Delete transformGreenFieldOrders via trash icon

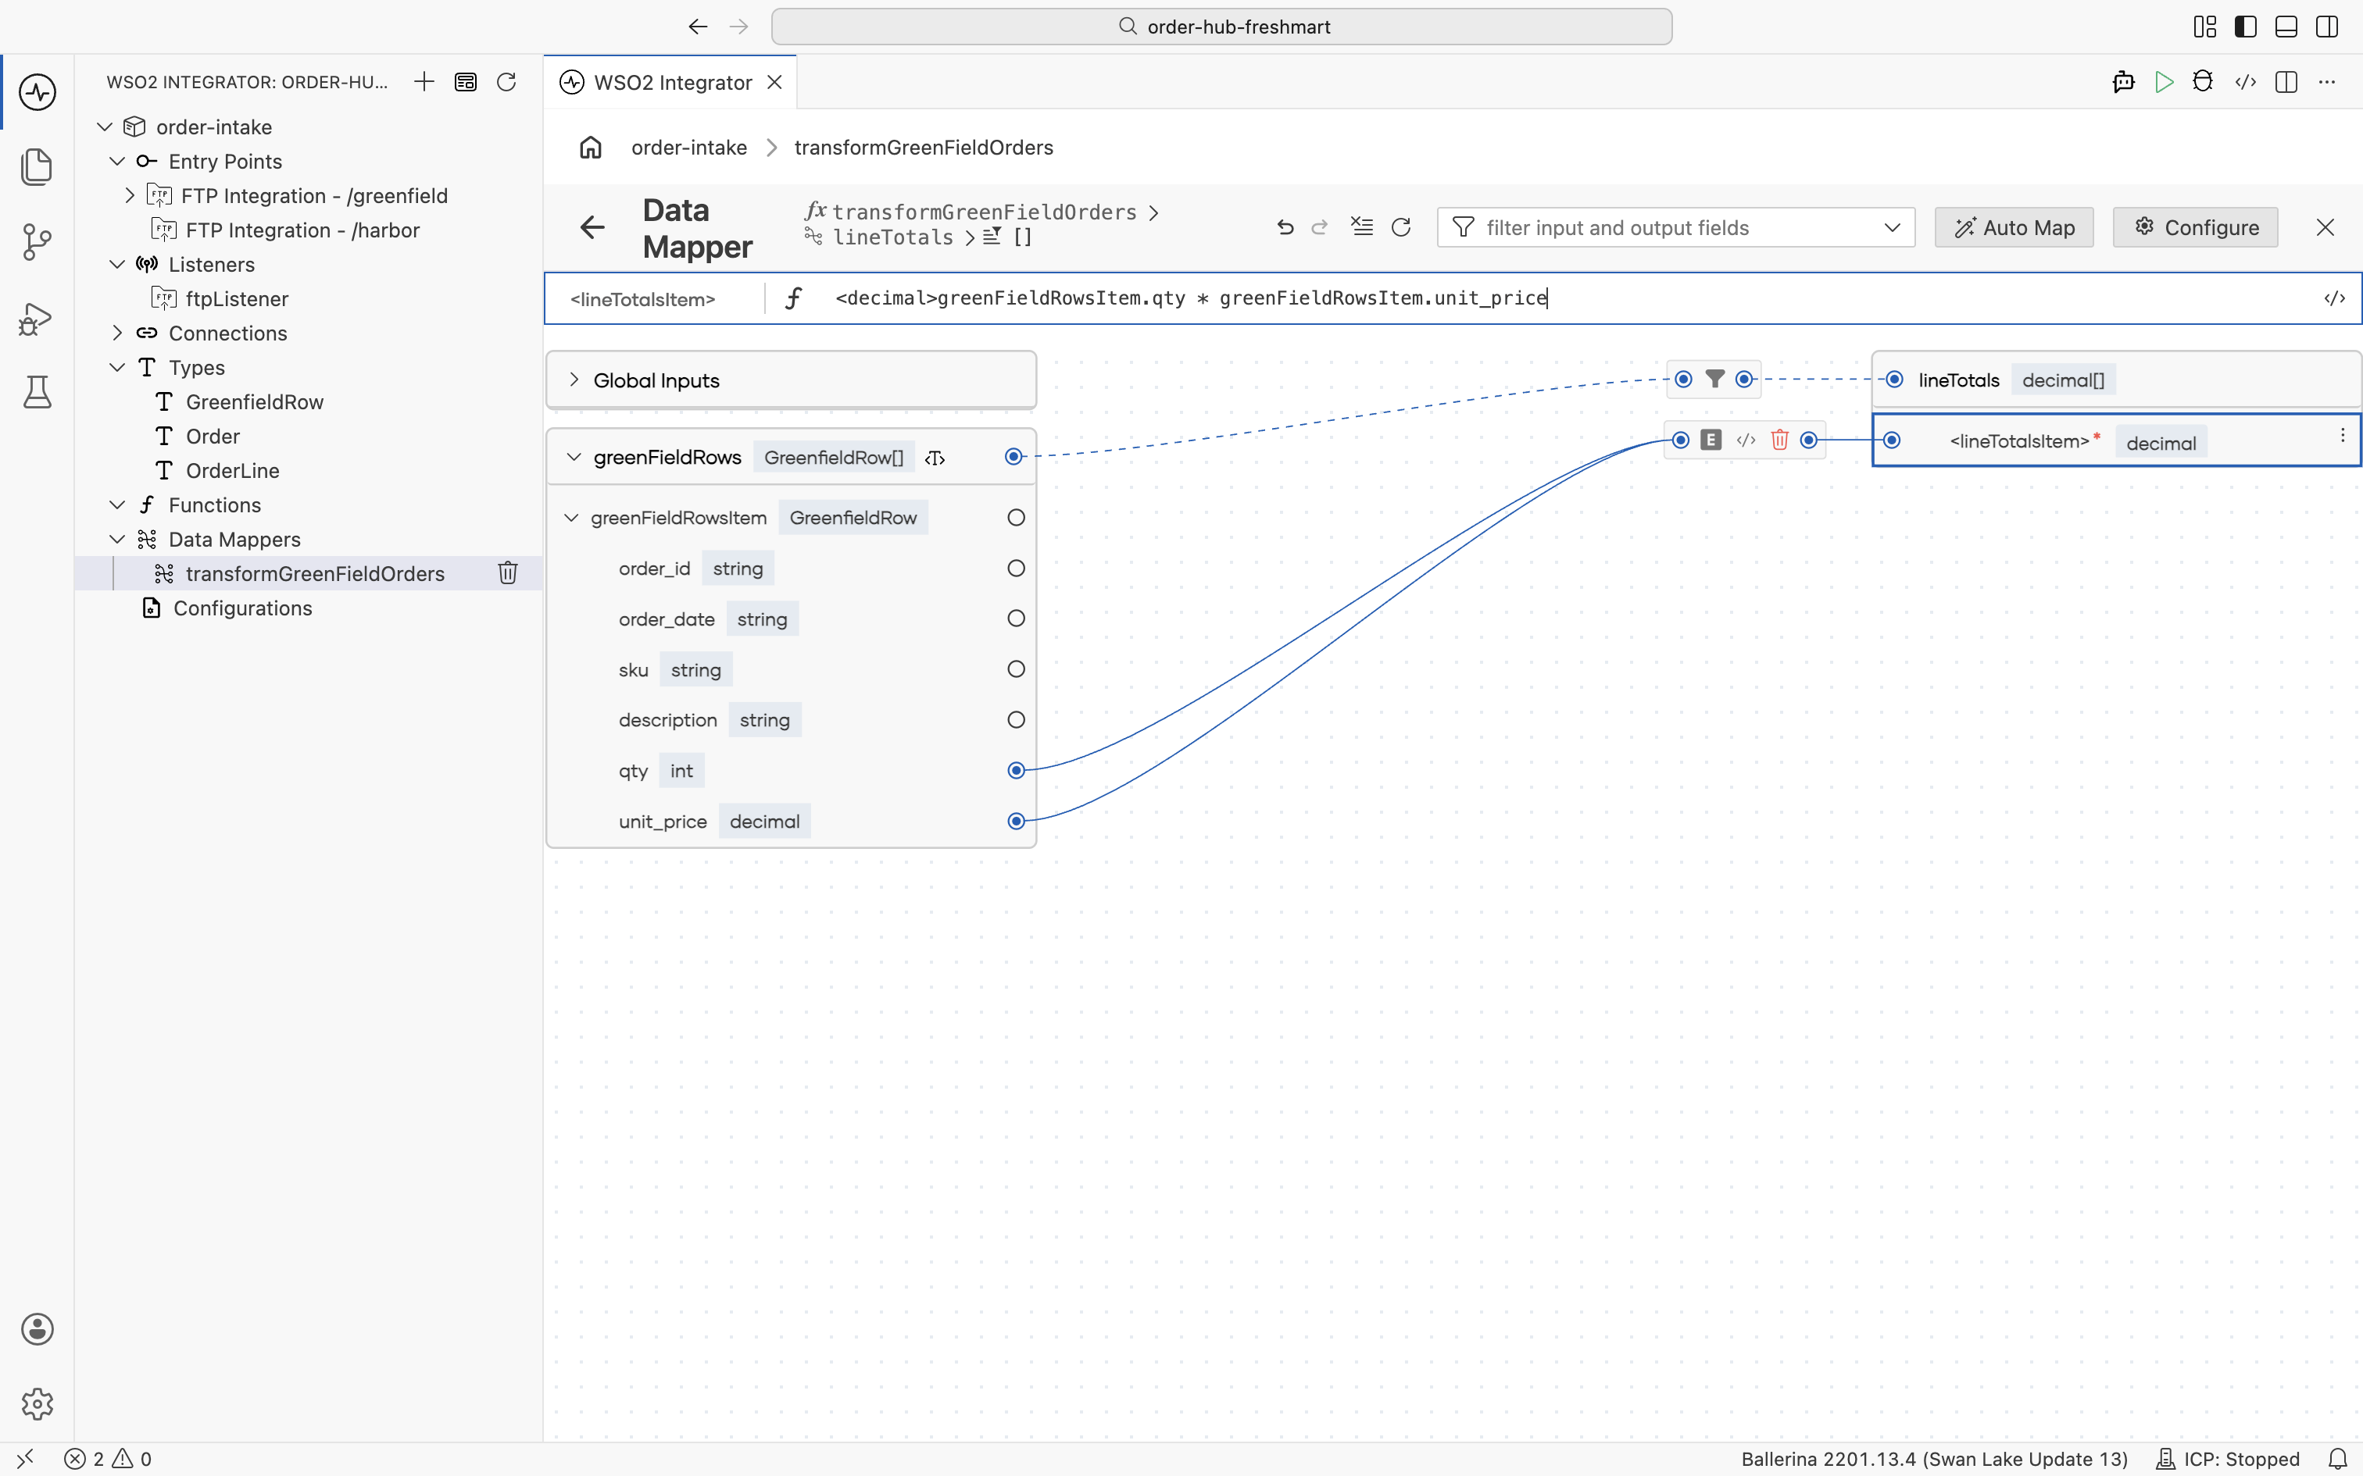point(508,573)
